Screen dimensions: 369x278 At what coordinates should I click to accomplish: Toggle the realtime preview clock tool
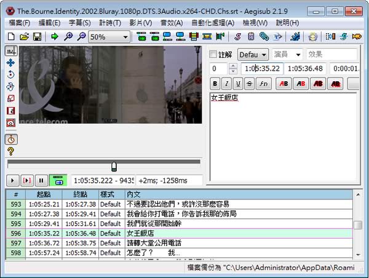pyautogui.click(x=10, y=138)
